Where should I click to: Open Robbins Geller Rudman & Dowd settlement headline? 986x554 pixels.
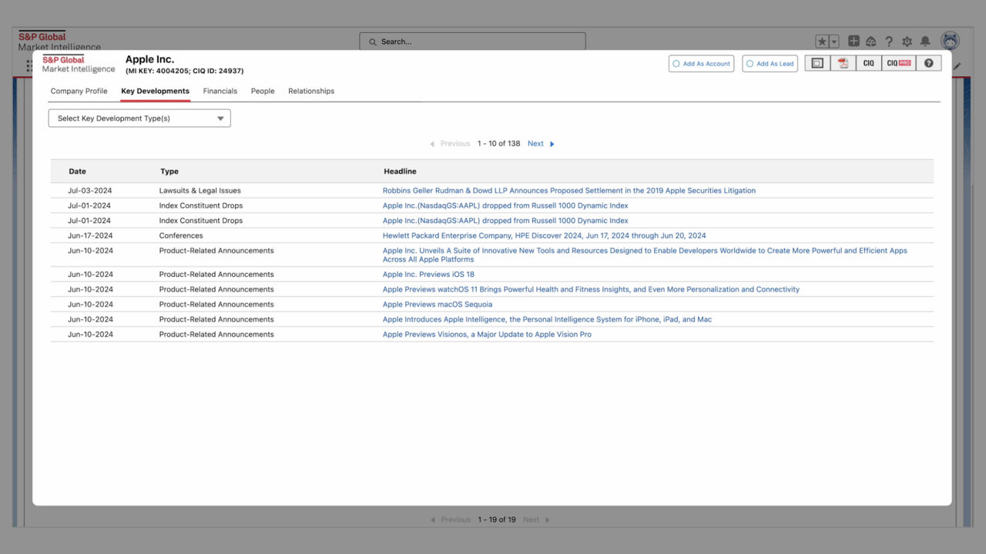coord(569,191)
